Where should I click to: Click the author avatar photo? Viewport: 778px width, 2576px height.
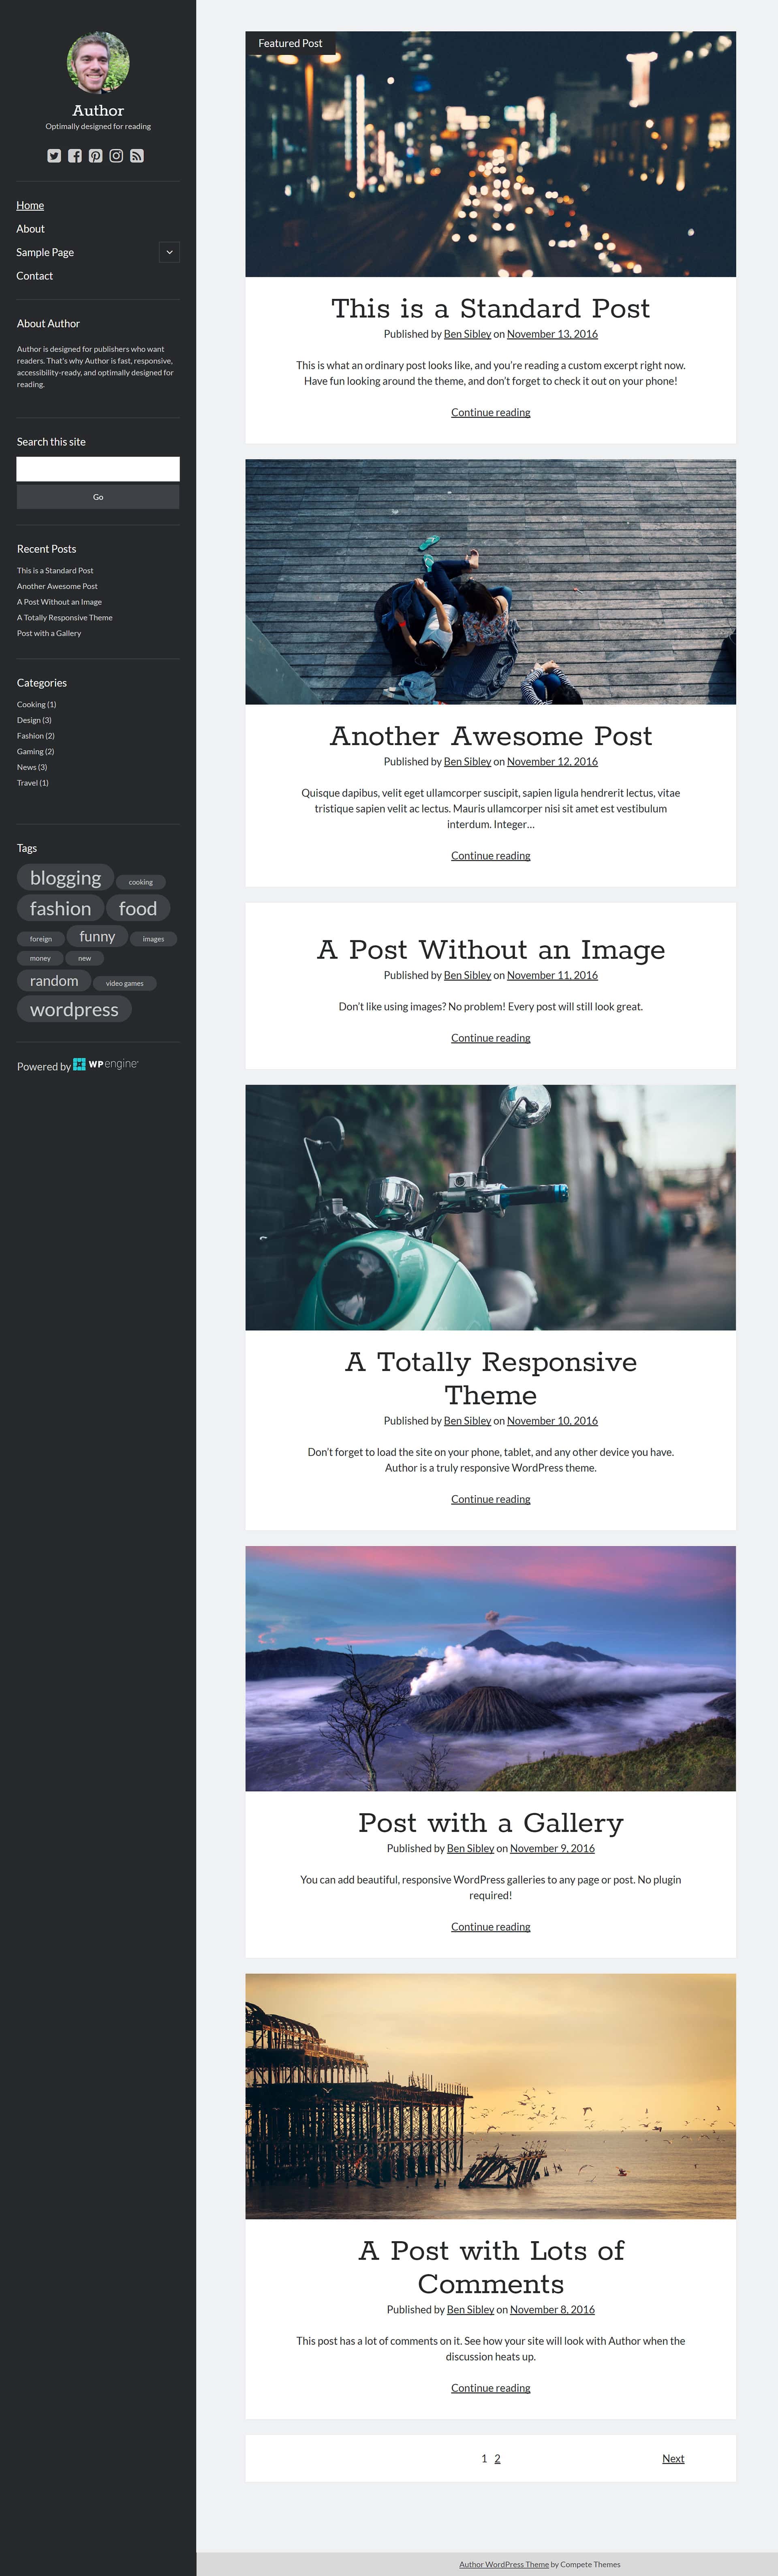tap(98, 63)
